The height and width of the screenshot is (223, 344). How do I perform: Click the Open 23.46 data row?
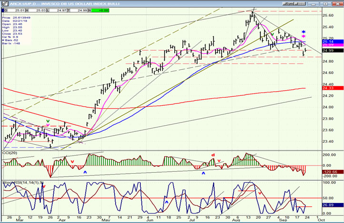(x=12, y=24)
